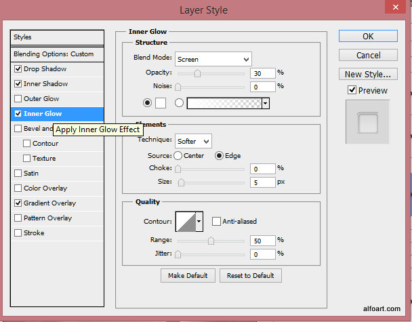Screen dimensions: 412x322
Task: Expand the gradient picker dropdown arrow
Action: [x=266, y=103]
